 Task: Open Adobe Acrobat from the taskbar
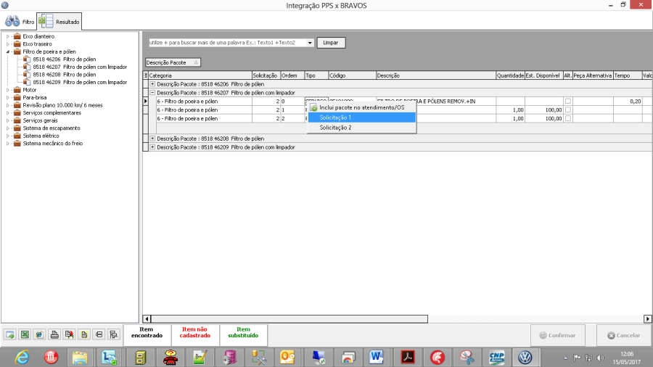pos(407,358)
